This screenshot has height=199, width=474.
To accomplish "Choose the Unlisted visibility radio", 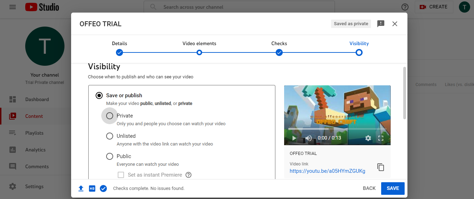I will [x=110, y=136].
